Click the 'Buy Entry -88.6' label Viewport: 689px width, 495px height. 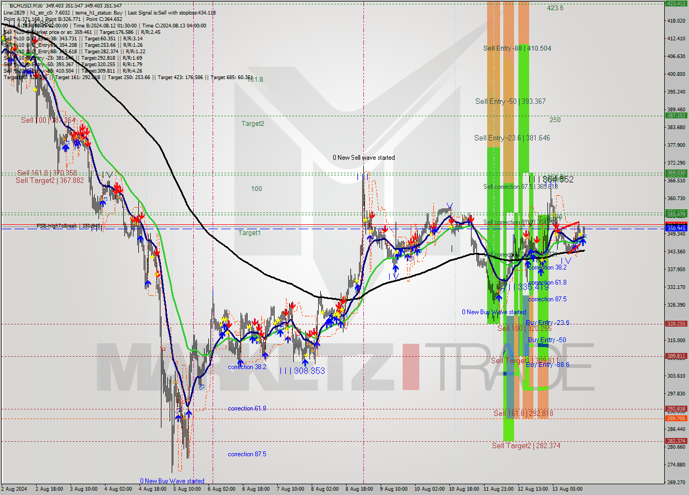point(547,365)
